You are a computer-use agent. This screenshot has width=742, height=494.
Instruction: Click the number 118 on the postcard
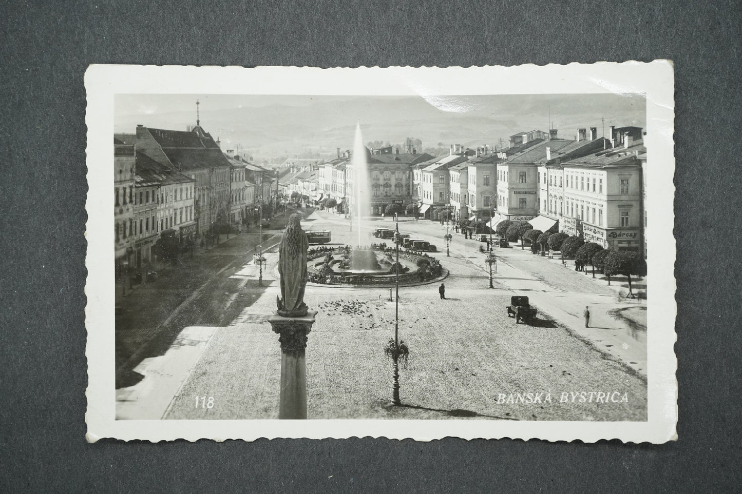(204, 402)
